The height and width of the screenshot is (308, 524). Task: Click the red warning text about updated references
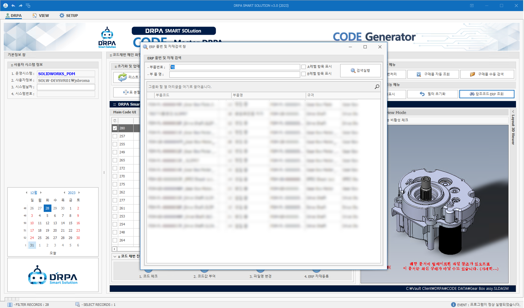[x=451, y=266]
